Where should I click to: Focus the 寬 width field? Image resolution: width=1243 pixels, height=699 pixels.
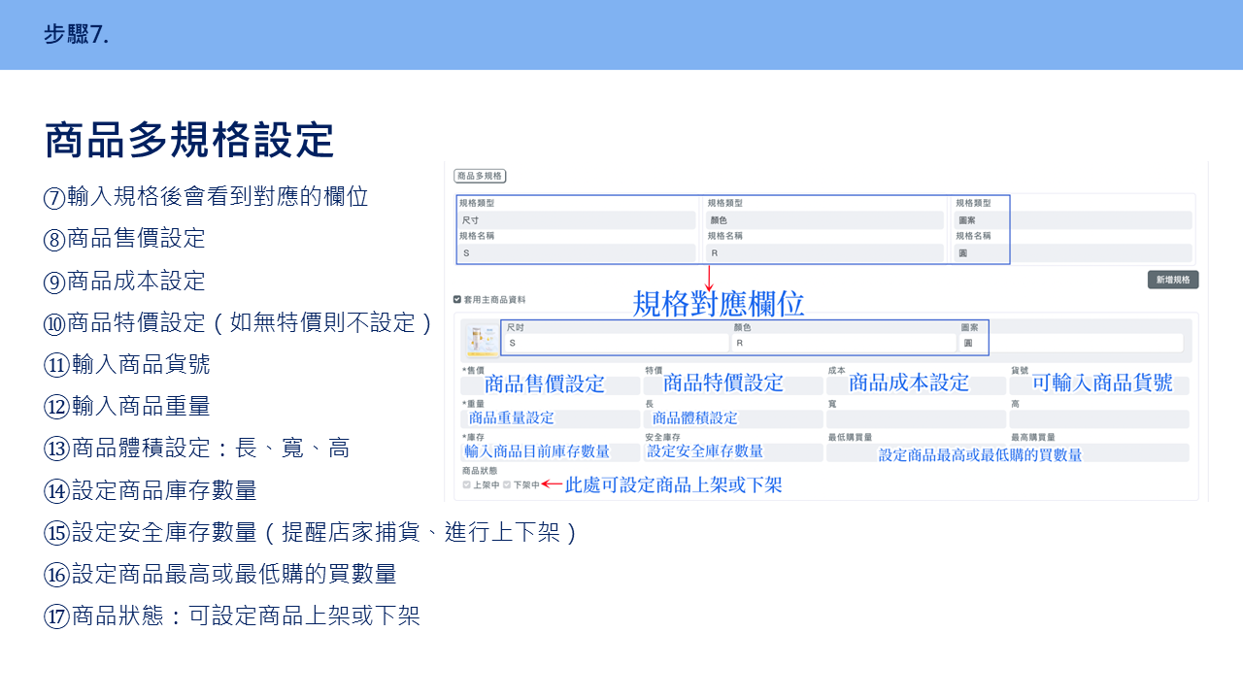coord(916,419)
